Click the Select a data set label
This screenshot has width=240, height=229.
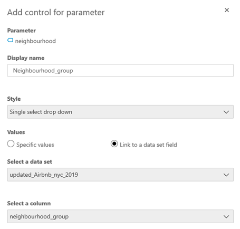pos(30,161)
